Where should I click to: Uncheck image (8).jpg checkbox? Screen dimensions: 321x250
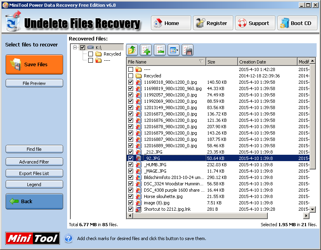pos(131,203)
